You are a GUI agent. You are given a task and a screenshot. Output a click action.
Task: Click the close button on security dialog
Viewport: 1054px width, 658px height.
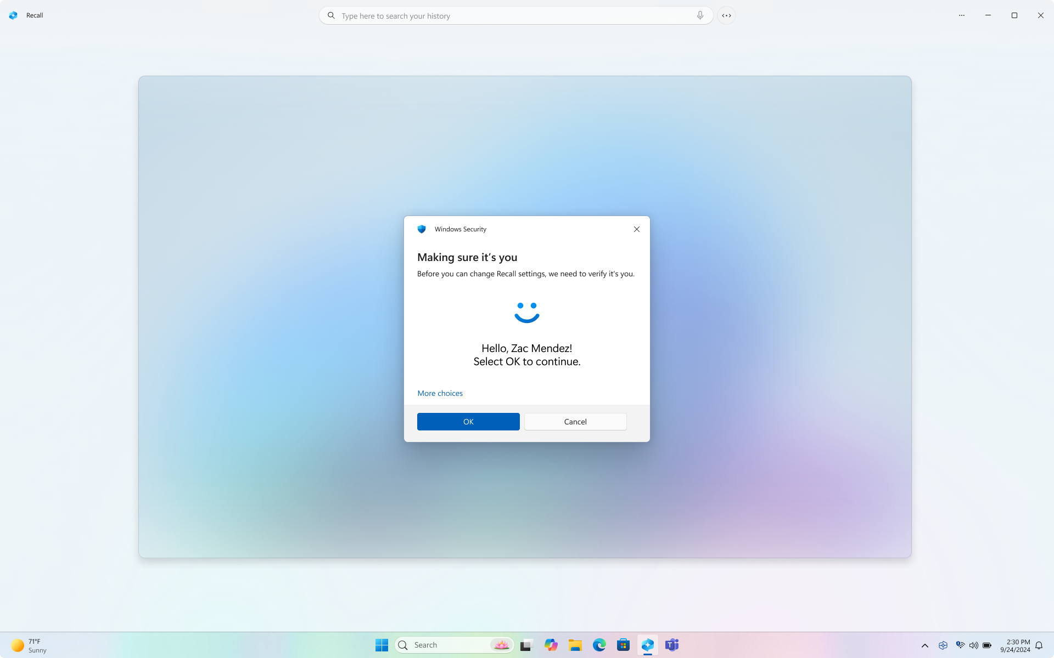[x=637, y=229]
